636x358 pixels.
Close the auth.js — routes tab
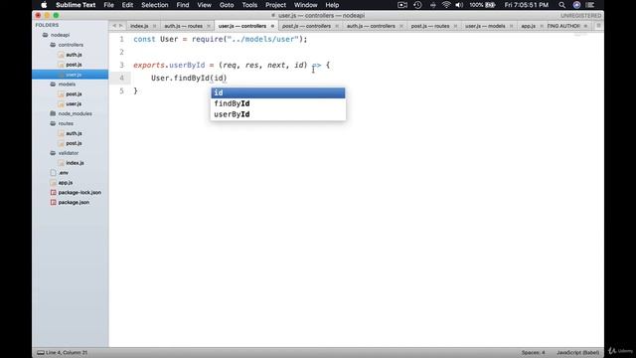[x=209, y=26]
